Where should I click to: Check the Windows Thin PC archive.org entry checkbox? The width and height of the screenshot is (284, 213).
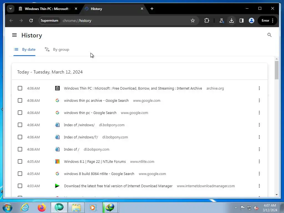click(x=20, y=88)
